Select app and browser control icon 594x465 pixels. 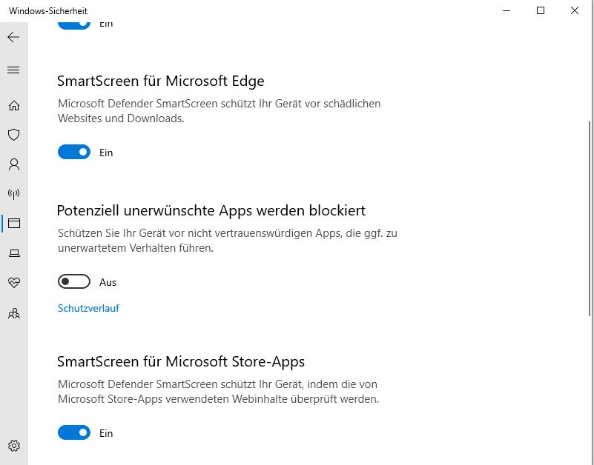(x=13, y=223)
